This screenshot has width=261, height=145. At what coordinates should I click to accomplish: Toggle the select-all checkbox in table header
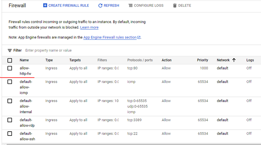click(x=10, y=60)
